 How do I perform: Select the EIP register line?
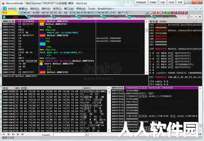pyautogui.click(x=175, y=49)
